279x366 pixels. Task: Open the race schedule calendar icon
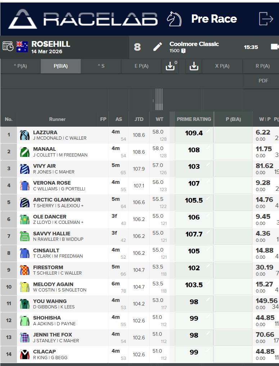pos(8,46)
